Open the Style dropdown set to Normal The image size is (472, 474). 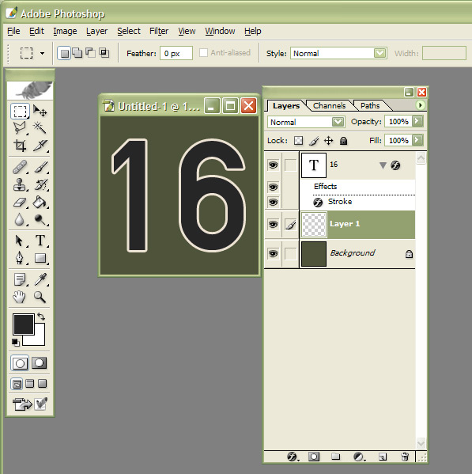[338, 54]
